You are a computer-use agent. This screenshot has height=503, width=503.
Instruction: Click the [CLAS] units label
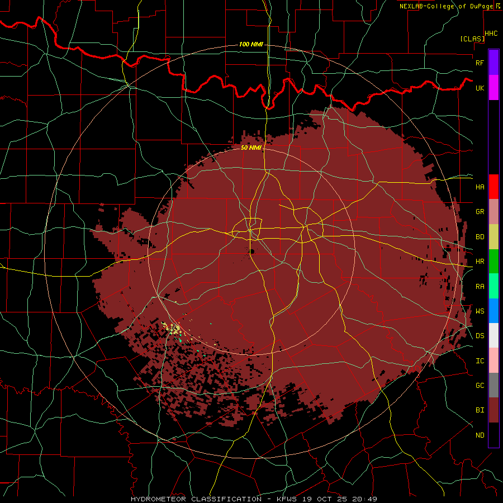pyautogui.click(x=472, y=39)
